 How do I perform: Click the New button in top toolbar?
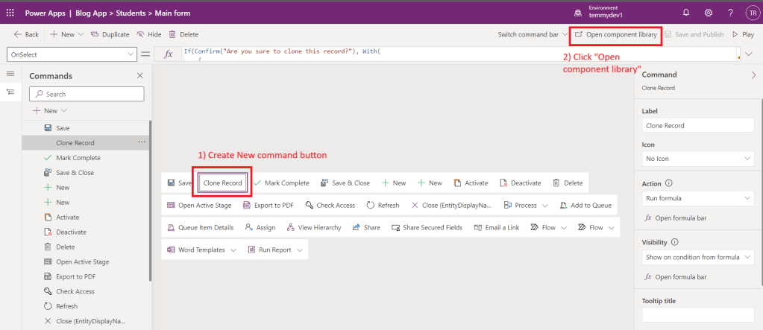coord(63,34)
